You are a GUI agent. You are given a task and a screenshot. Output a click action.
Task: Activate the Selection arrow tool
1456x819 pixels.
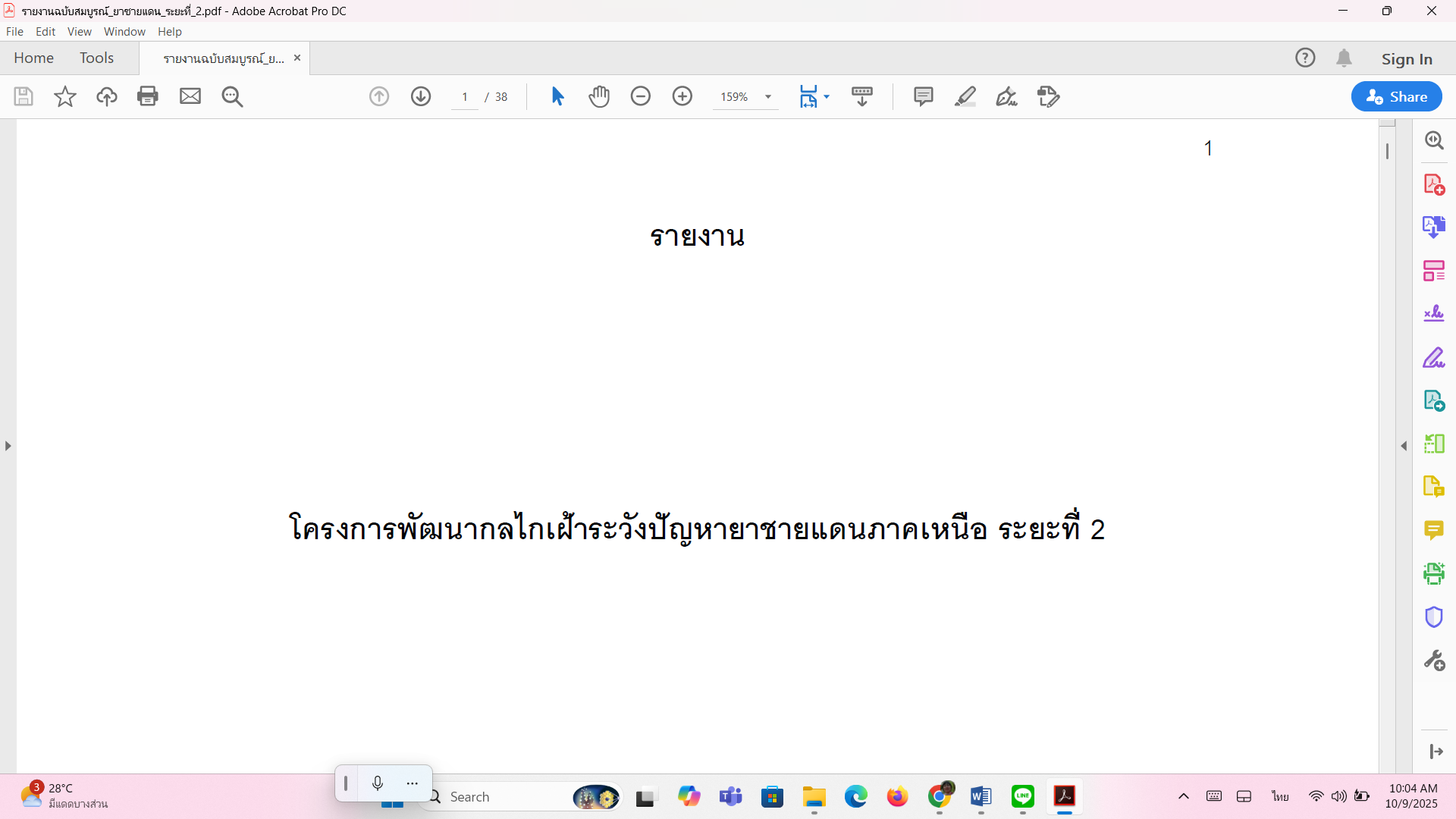557,96
